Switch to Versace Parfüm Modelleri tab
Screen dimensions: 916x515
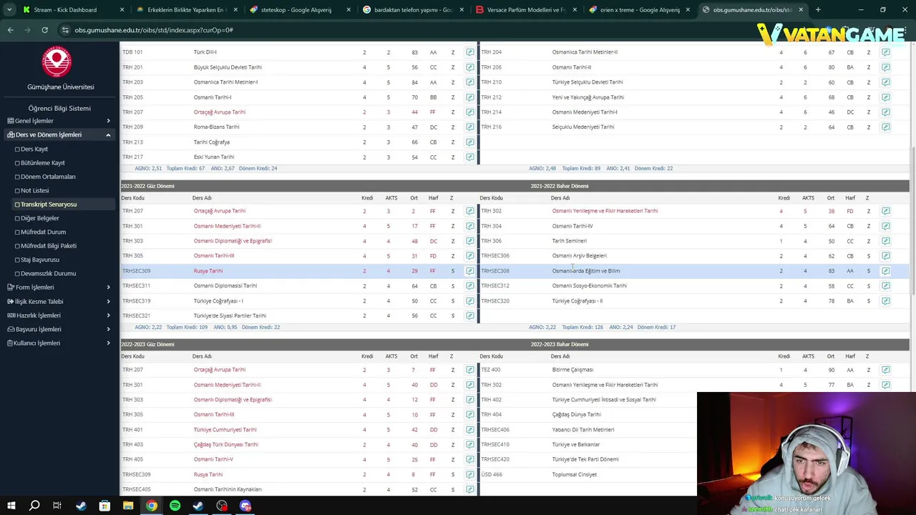(527, 10)
